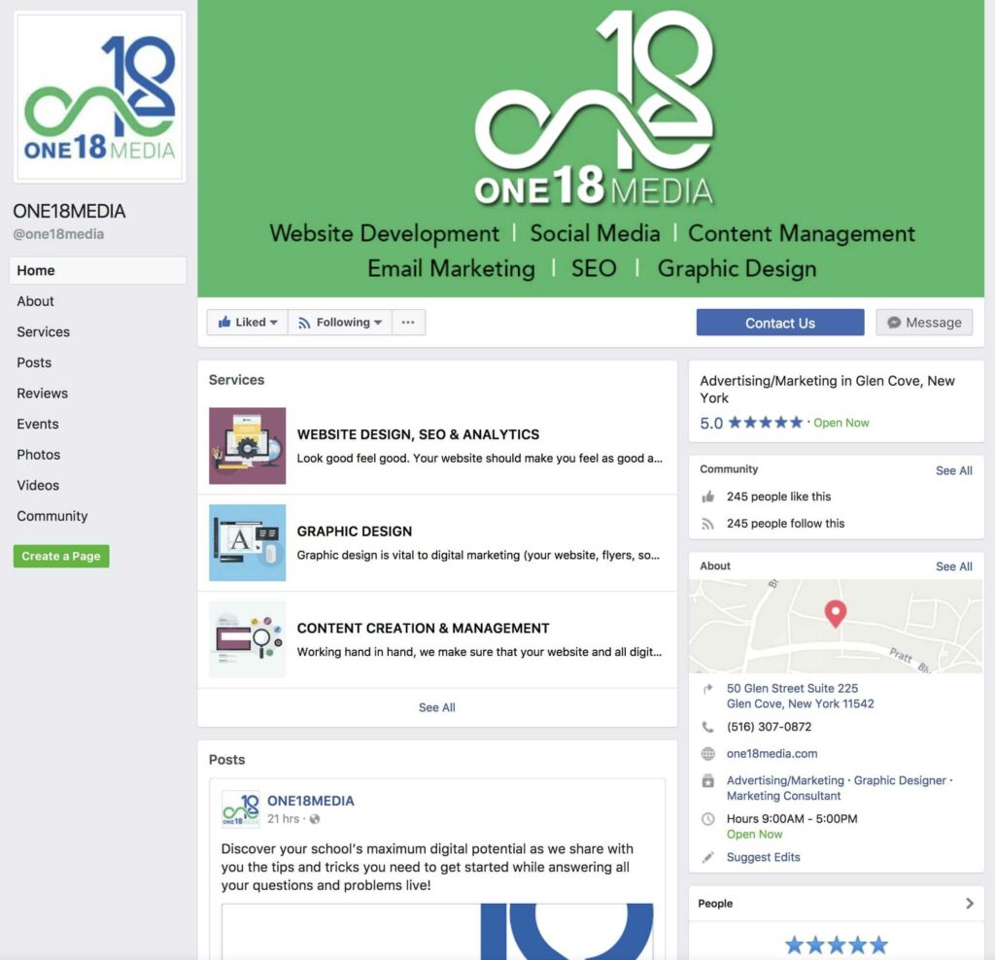
Task: Click the directions arrow icon by address
Action: click(708, 689)
